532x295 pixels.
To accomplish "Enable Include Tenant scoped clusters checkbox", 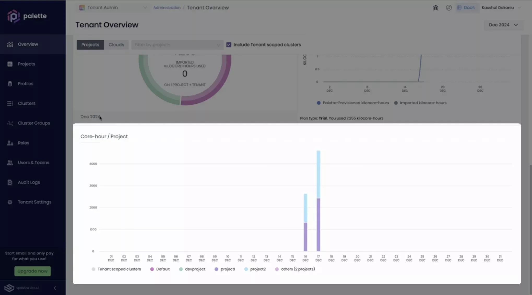I will [229, 45].
